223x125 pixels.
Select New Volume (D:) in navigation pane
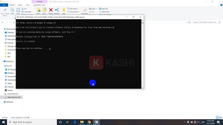click(x=14, y=97)
